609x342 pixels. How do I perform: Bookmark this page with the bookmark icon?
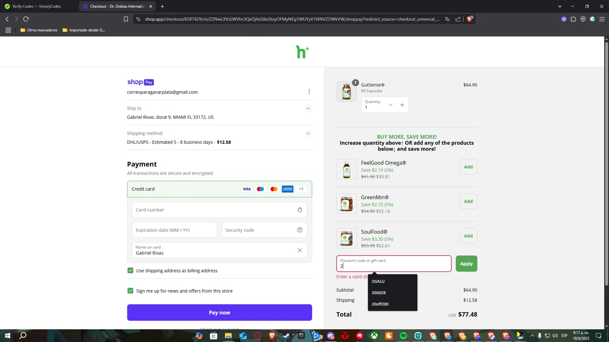(x=126, y=19)
